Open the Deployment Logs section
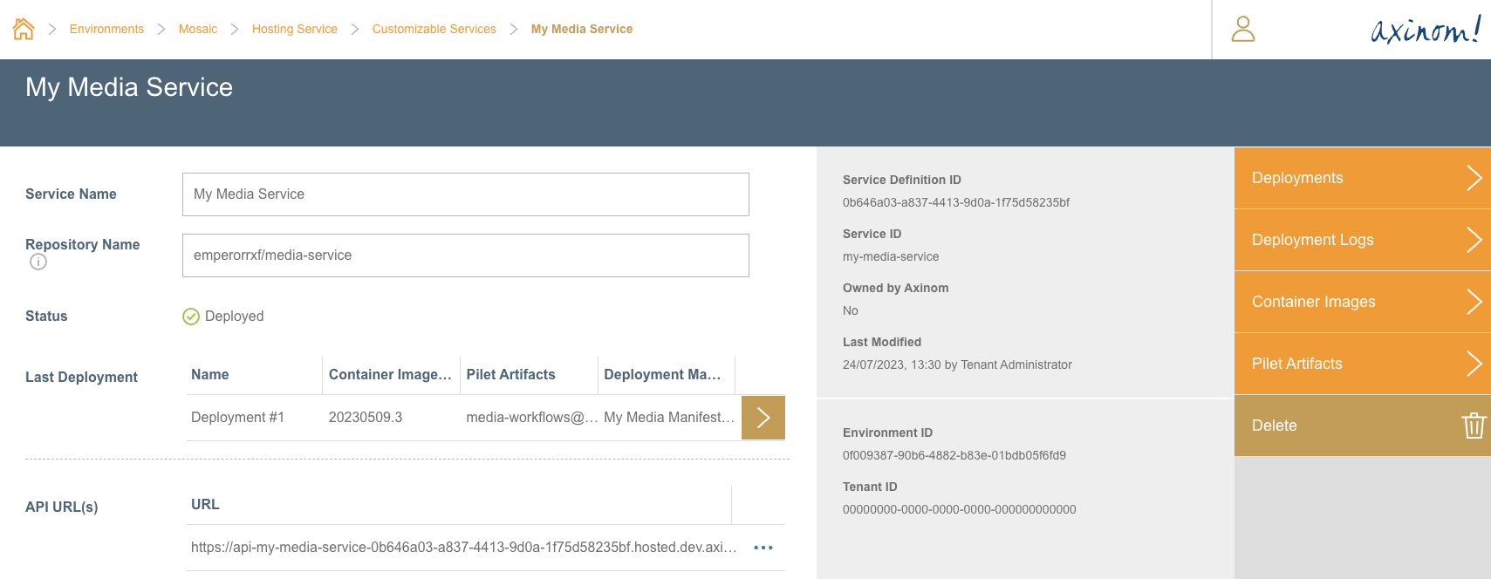 click(x=1362, y=240)
